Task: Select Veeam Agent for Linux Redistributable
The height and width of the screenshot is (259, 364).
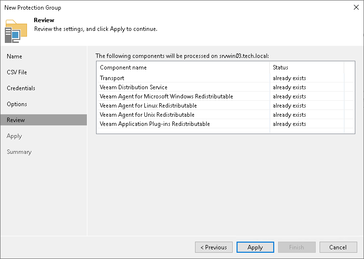Action: 225,106
